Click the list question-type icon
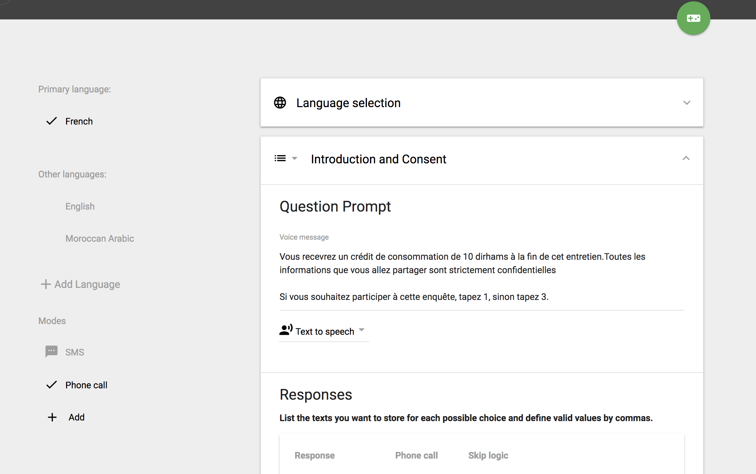The image size is (756, 474). [x=280, y=158]
